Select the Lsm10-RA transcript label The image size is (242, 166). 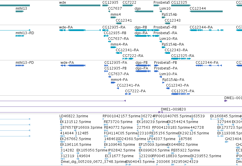[168, 39]
